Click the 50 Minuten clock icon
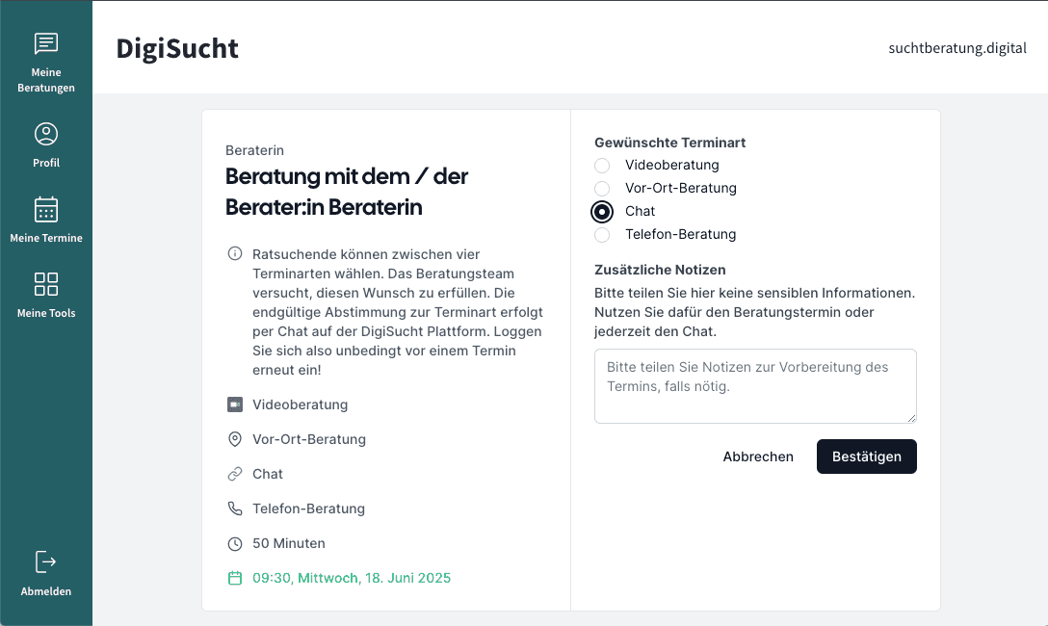The width and height of the screenshot is (1048, 626). pos(235,543)
